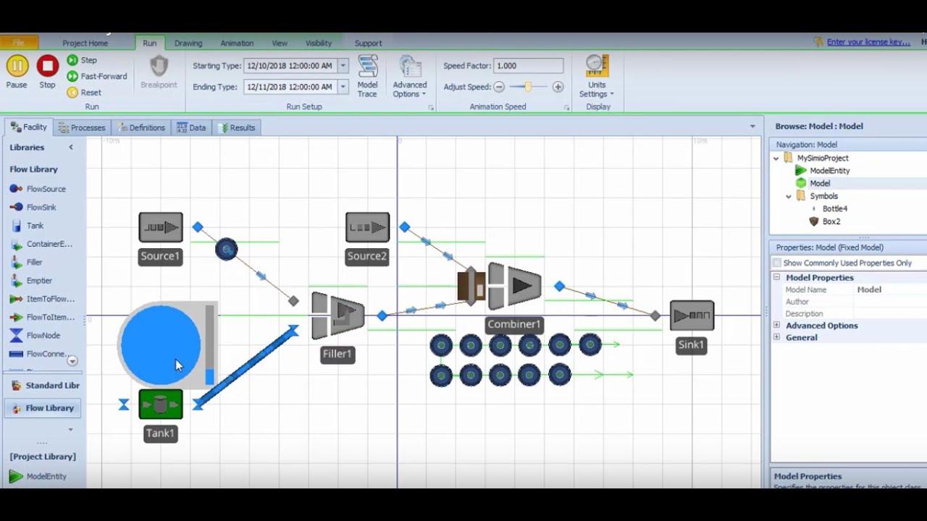Select ModelEntity in Project Library
Image resolution: width=927 pixels, height=521 pixels.
click(x=38, y=476)
